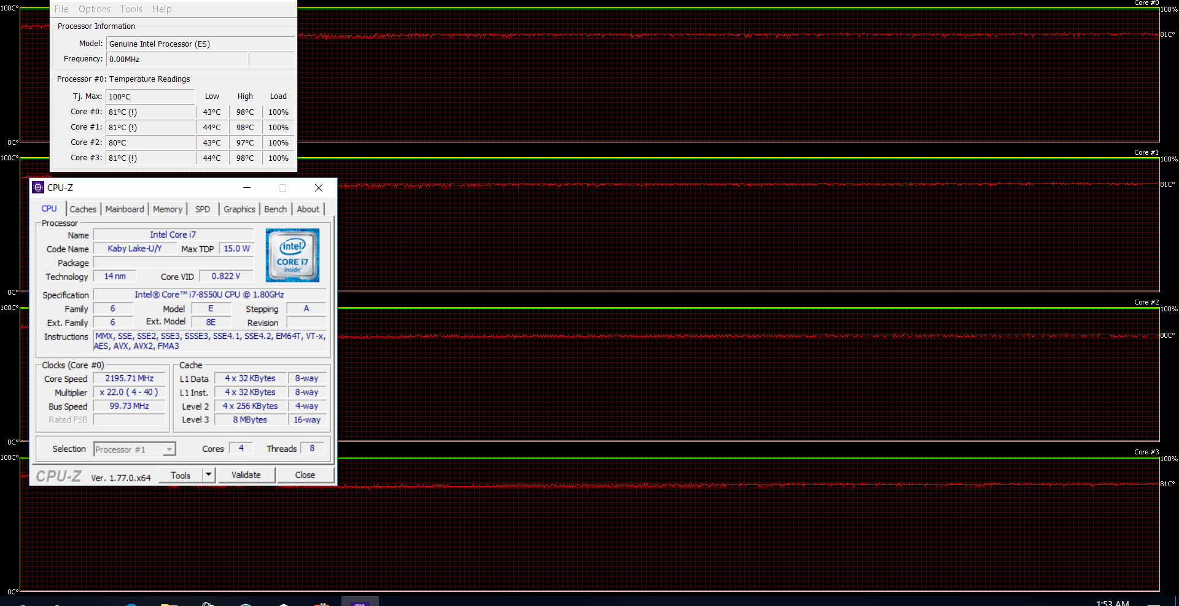Open the Options menu in Core Temp
The height and width of the screenshot is (606, 1179).
pos(95,9)
